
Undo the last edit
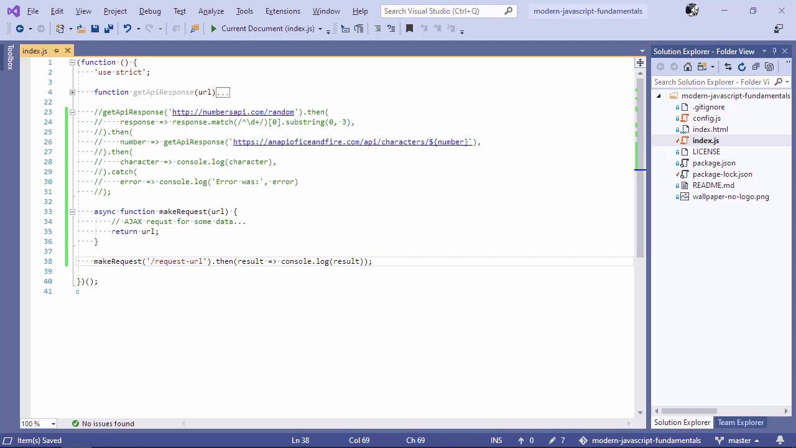[127, 29]
